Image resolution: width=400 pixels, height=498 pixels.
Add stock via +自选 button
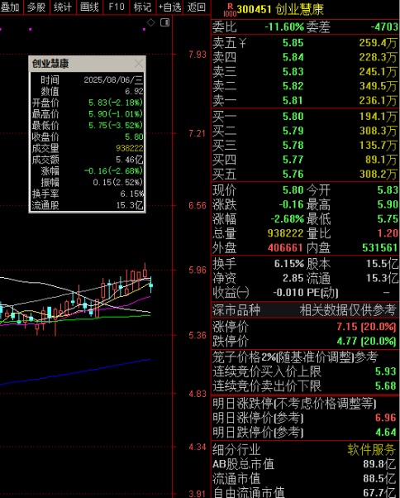point(169,7)
